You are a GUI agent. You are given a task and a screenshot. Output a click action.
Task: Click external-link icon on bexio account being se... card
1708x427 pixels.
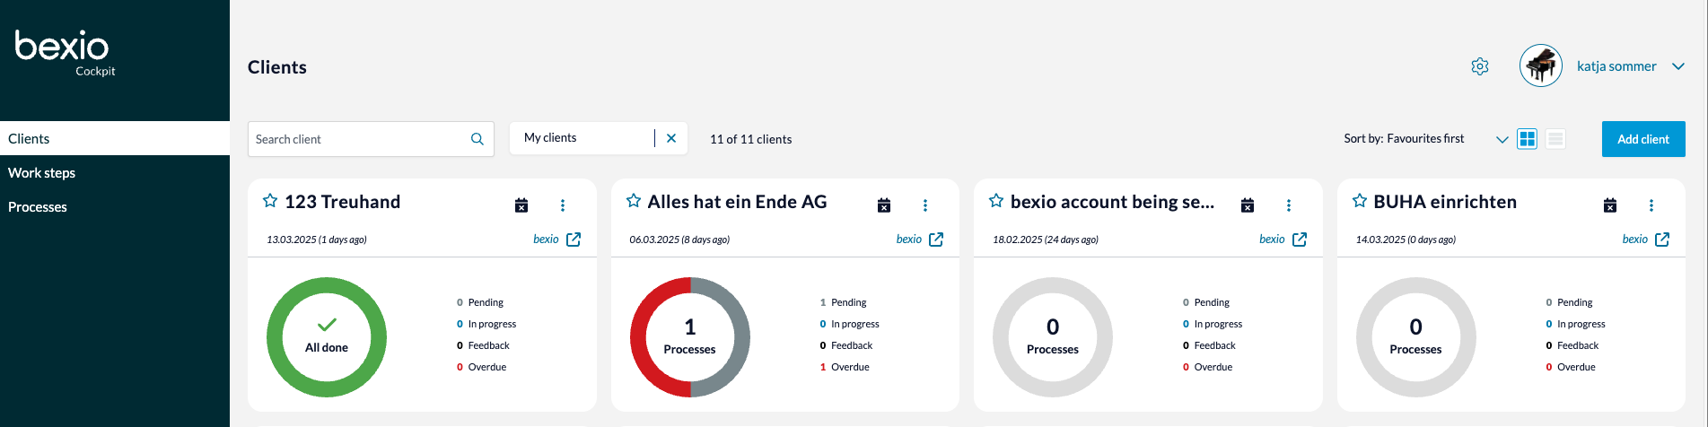[x=1300, y=240]
